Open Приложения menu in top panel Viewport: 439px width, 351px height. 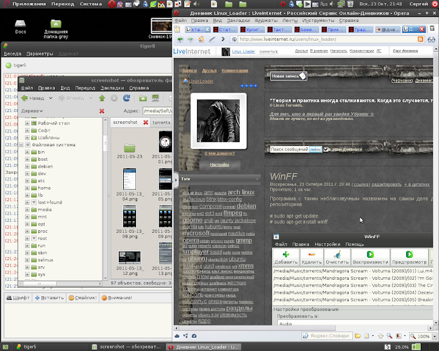coord(29,4)
